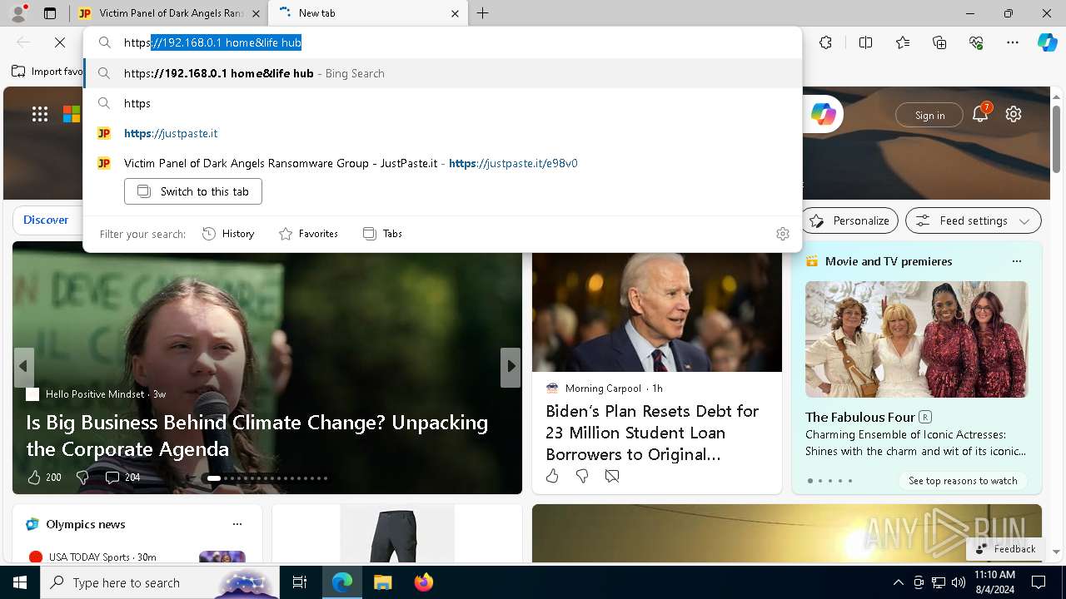The image size is (1066, 599).
Task: Open the tab actions menu icon
Action: tap(50, 13)
